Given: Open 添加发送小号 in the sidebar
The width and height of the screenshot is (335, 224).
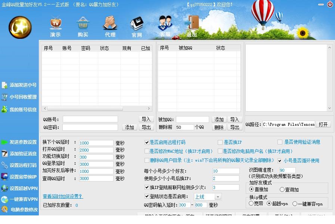Looking at the screenshot, I should coord(19,85).
